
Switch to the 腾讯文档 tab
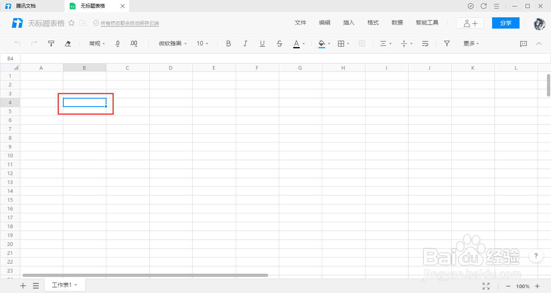32,6
